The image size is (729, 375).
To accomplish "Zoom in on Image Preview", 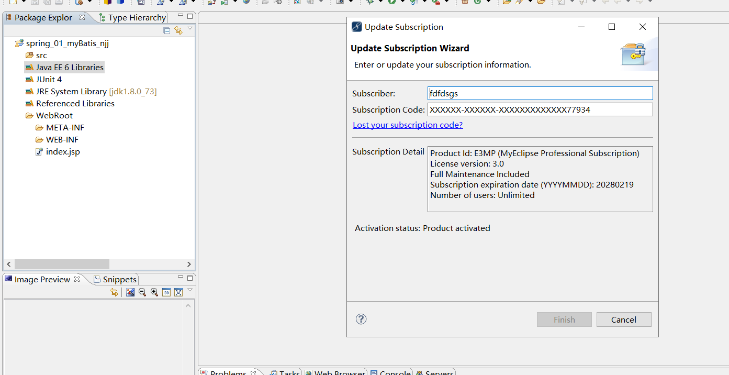I will 154,292.
